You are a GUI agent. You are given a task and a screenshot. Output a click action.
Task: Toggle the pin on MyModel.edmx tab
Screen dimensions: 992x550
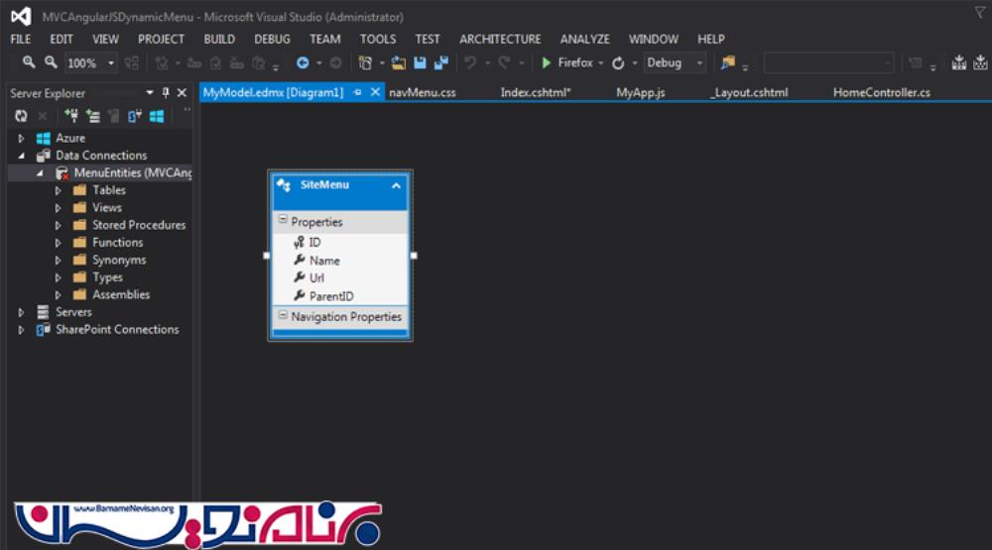(357, 92)
